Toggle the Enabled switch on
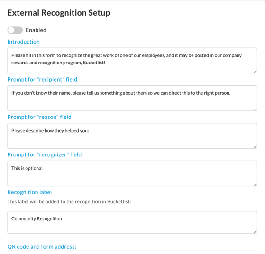265x254 pixels. pyautogui.click(x=15, y=30)
